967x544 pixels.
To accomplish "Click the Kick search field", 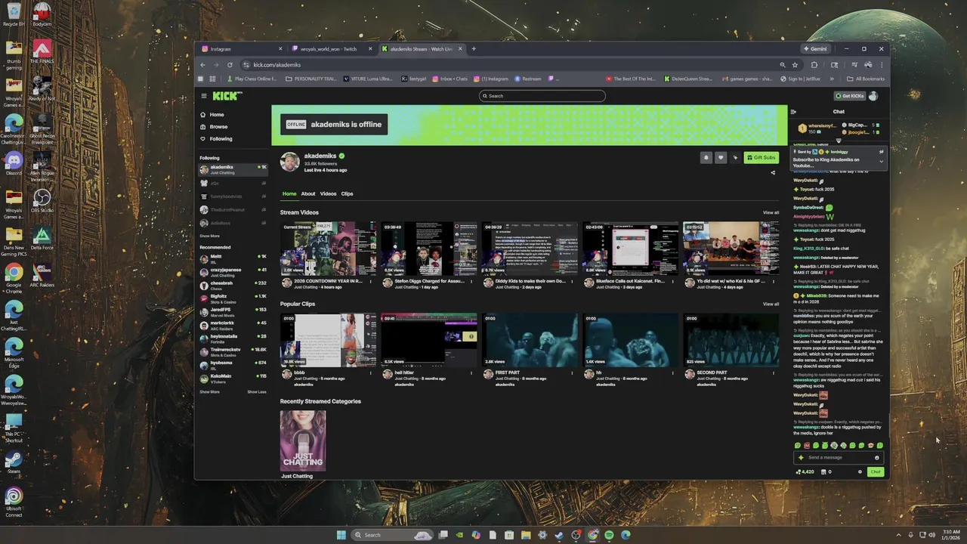I will pyautogui.click(x=542, y=96).
